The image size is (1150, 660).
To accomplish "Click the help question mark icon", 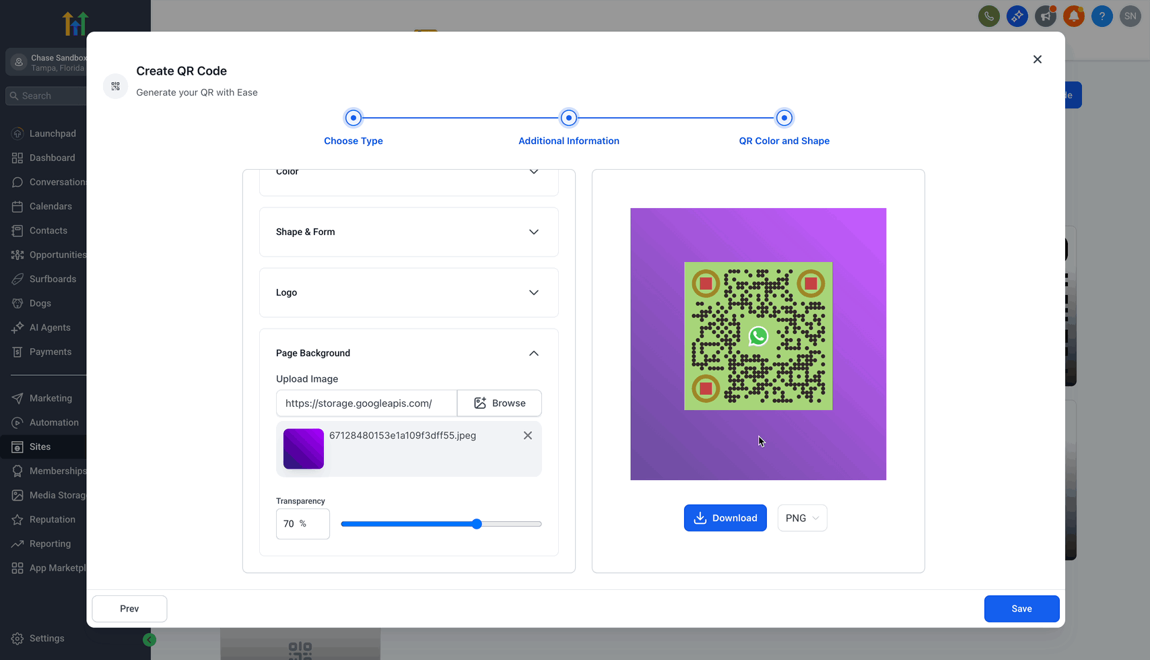I will click(x=1102, y=16).
